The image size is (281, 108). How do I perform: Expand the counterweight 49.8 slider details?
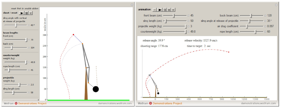[x=188, y=32]
